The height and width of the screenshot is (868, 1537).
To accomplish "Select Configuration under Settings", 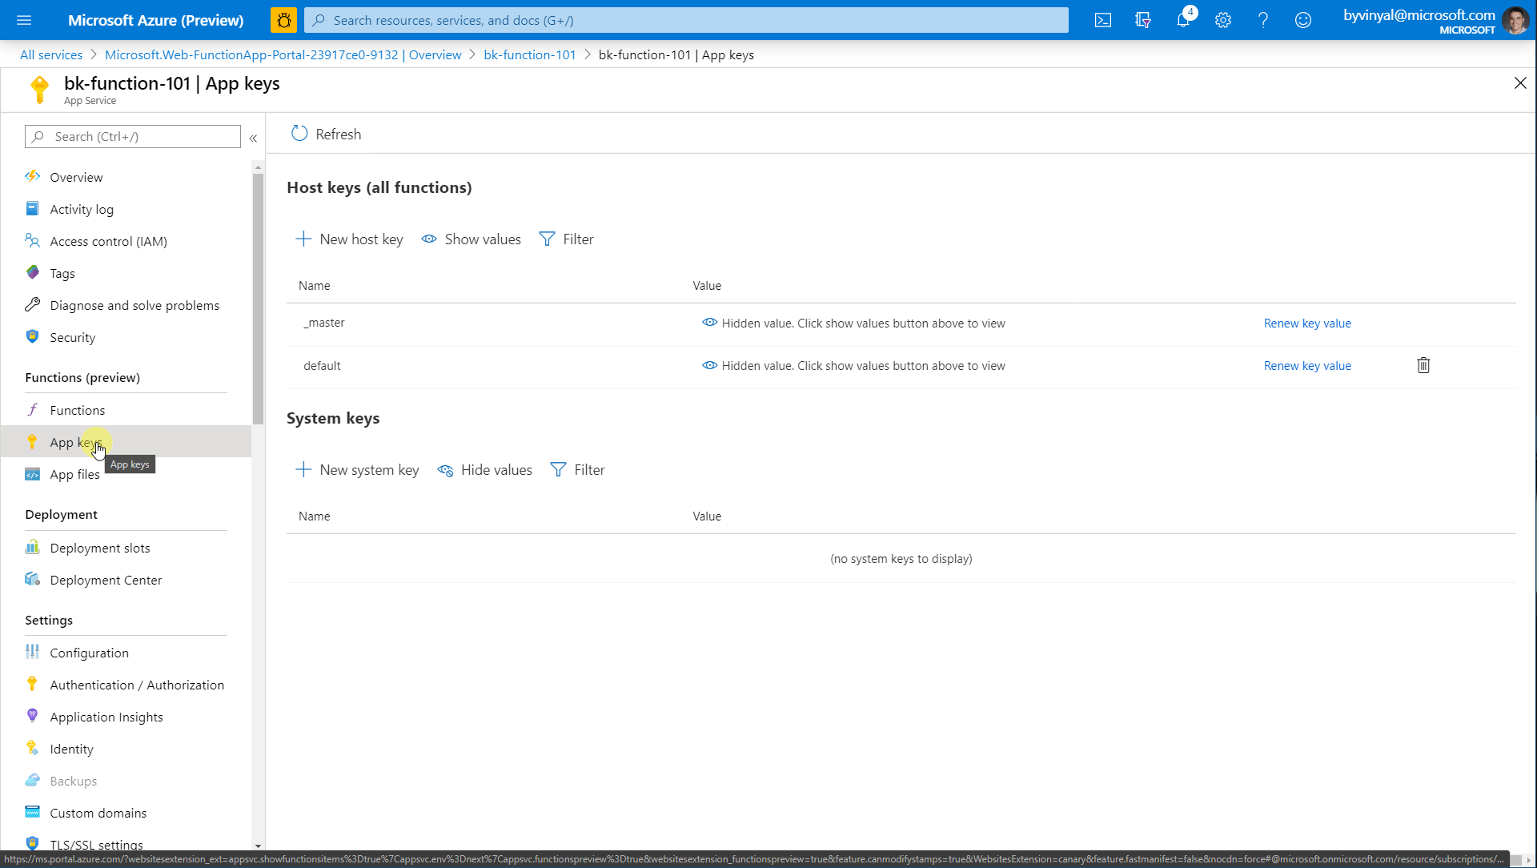I will coord(89,653).
